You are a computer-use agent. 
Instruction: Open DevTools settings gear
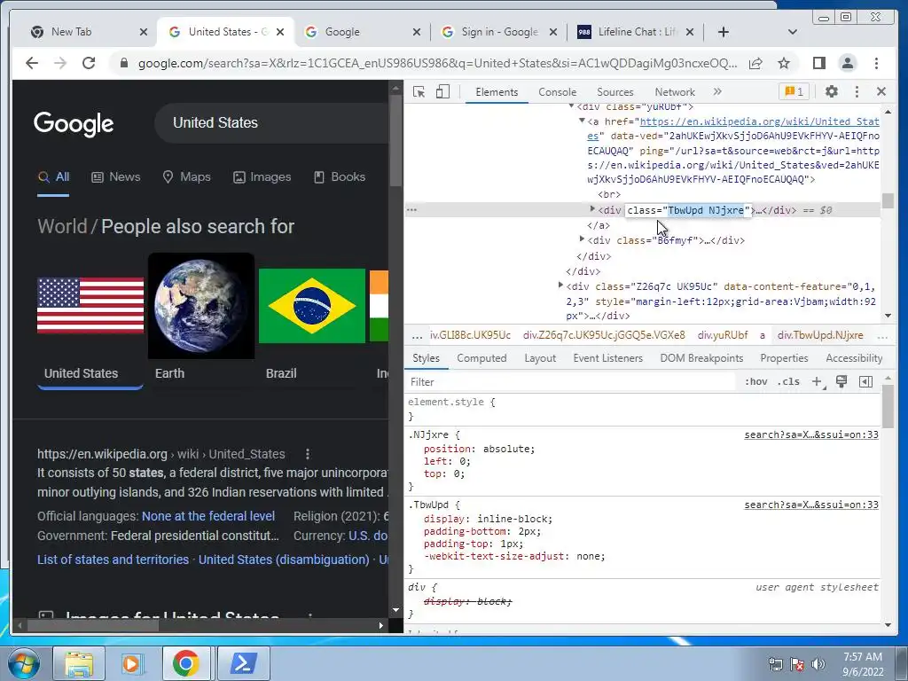coord(832,91)
